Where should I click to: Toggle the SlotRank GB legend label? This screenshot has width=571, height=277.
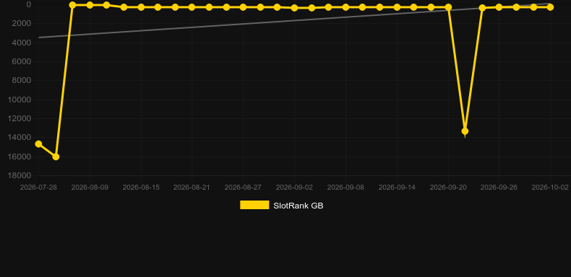[299, 206]
